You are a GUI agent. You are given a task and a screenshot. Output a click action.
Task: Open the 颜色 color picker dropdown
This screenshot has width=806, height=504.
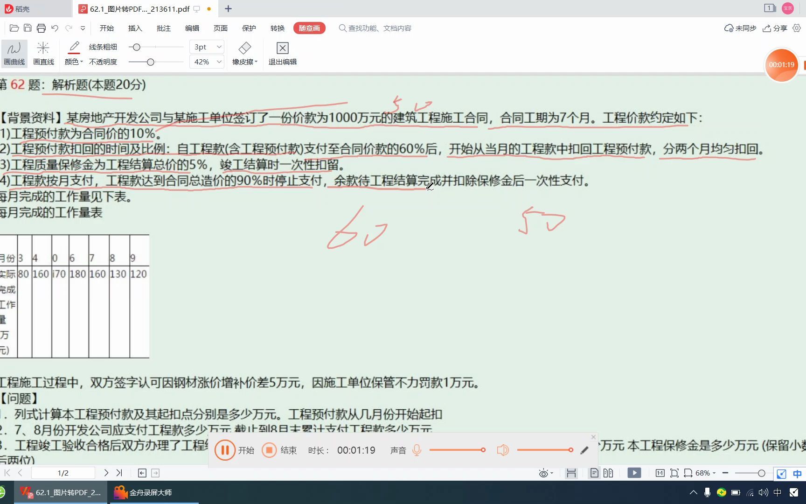[73, 61]
